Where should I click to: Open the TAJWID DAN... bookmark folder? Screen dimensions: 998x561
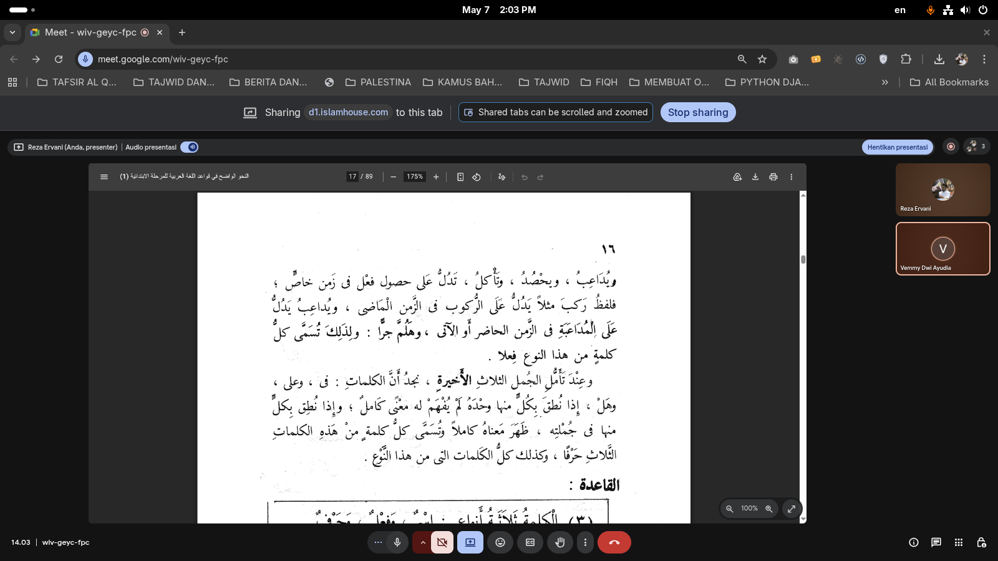tap(174, 82)
